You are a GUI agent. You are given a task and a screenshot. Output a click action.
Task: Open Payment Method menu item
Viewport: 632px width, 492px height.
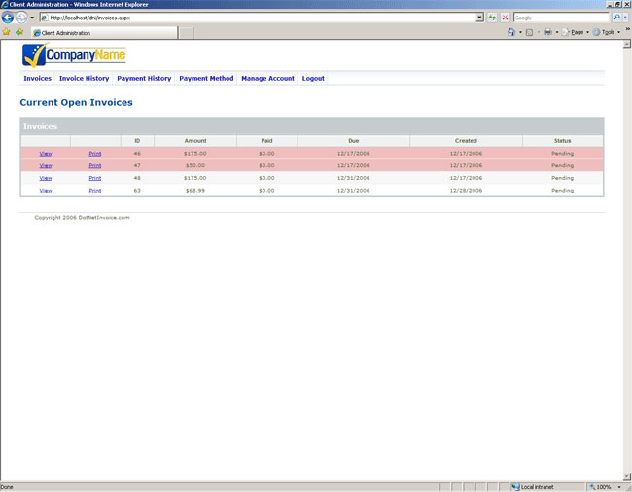tap(206, 78)
